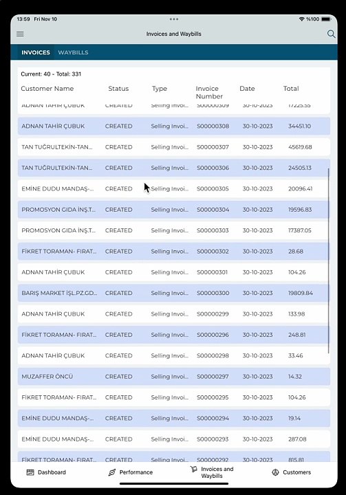Open invoice S00000304 for PROMOSYON GIDA
Viewport: 346px width, 495px height.
click(x=174, y=210)
